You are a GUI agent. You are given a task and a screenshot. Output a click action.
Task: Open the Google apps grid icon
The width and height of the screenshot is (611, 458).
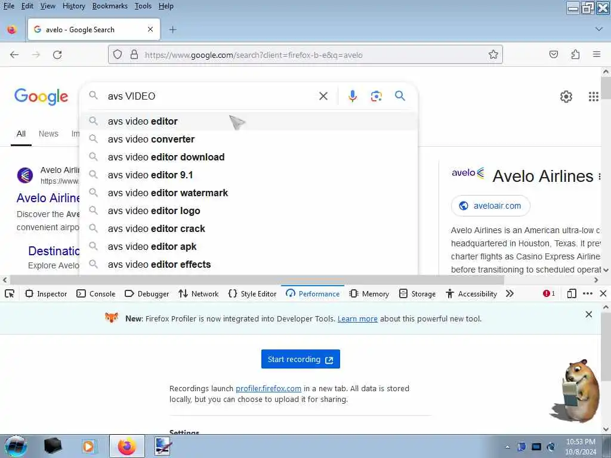point(594,96)
